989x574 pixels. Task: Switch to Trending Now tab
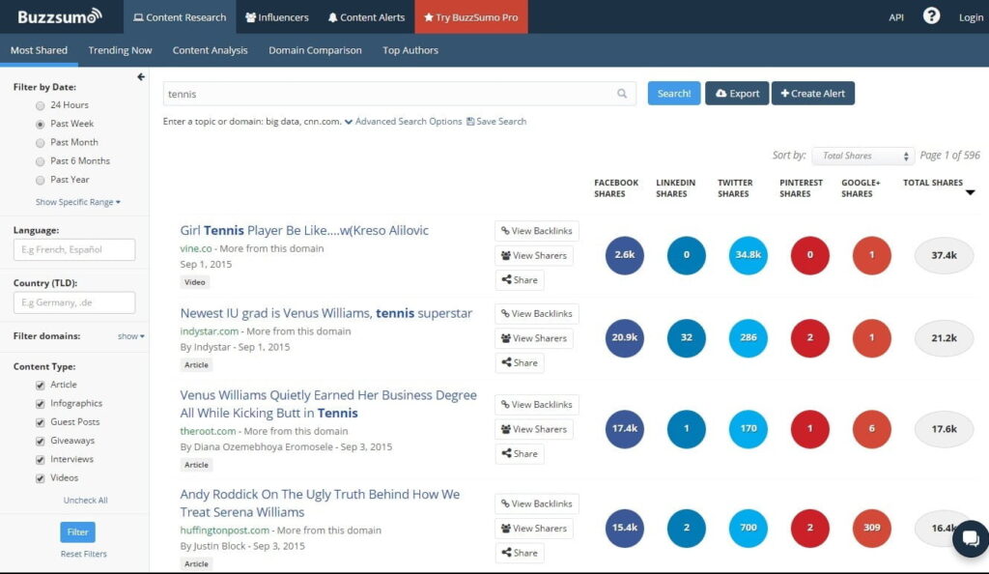pyautogui.click(x=120, y=50)
